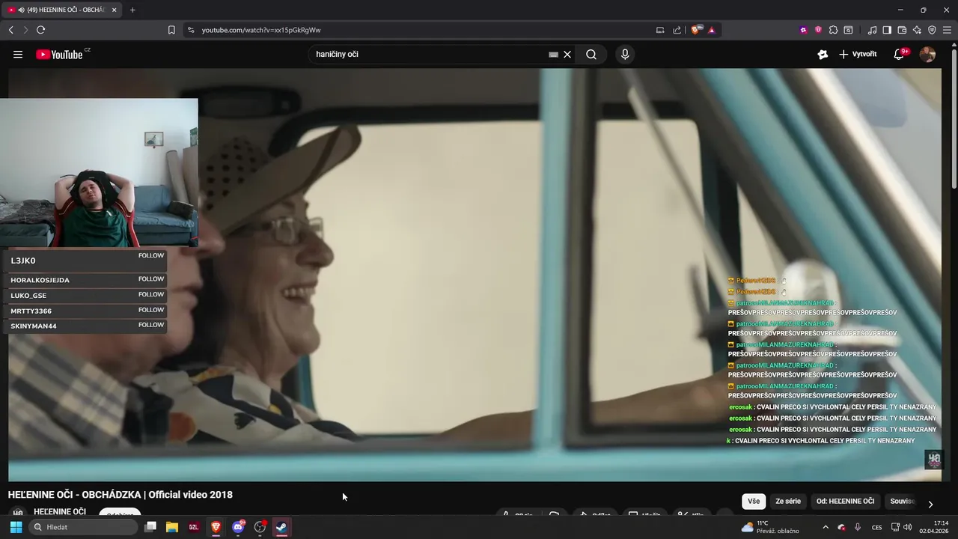Image resolution: width=958 pixels, height=539 pixels.
Task: Open the Windows Start menu
Action: point(16,527)
